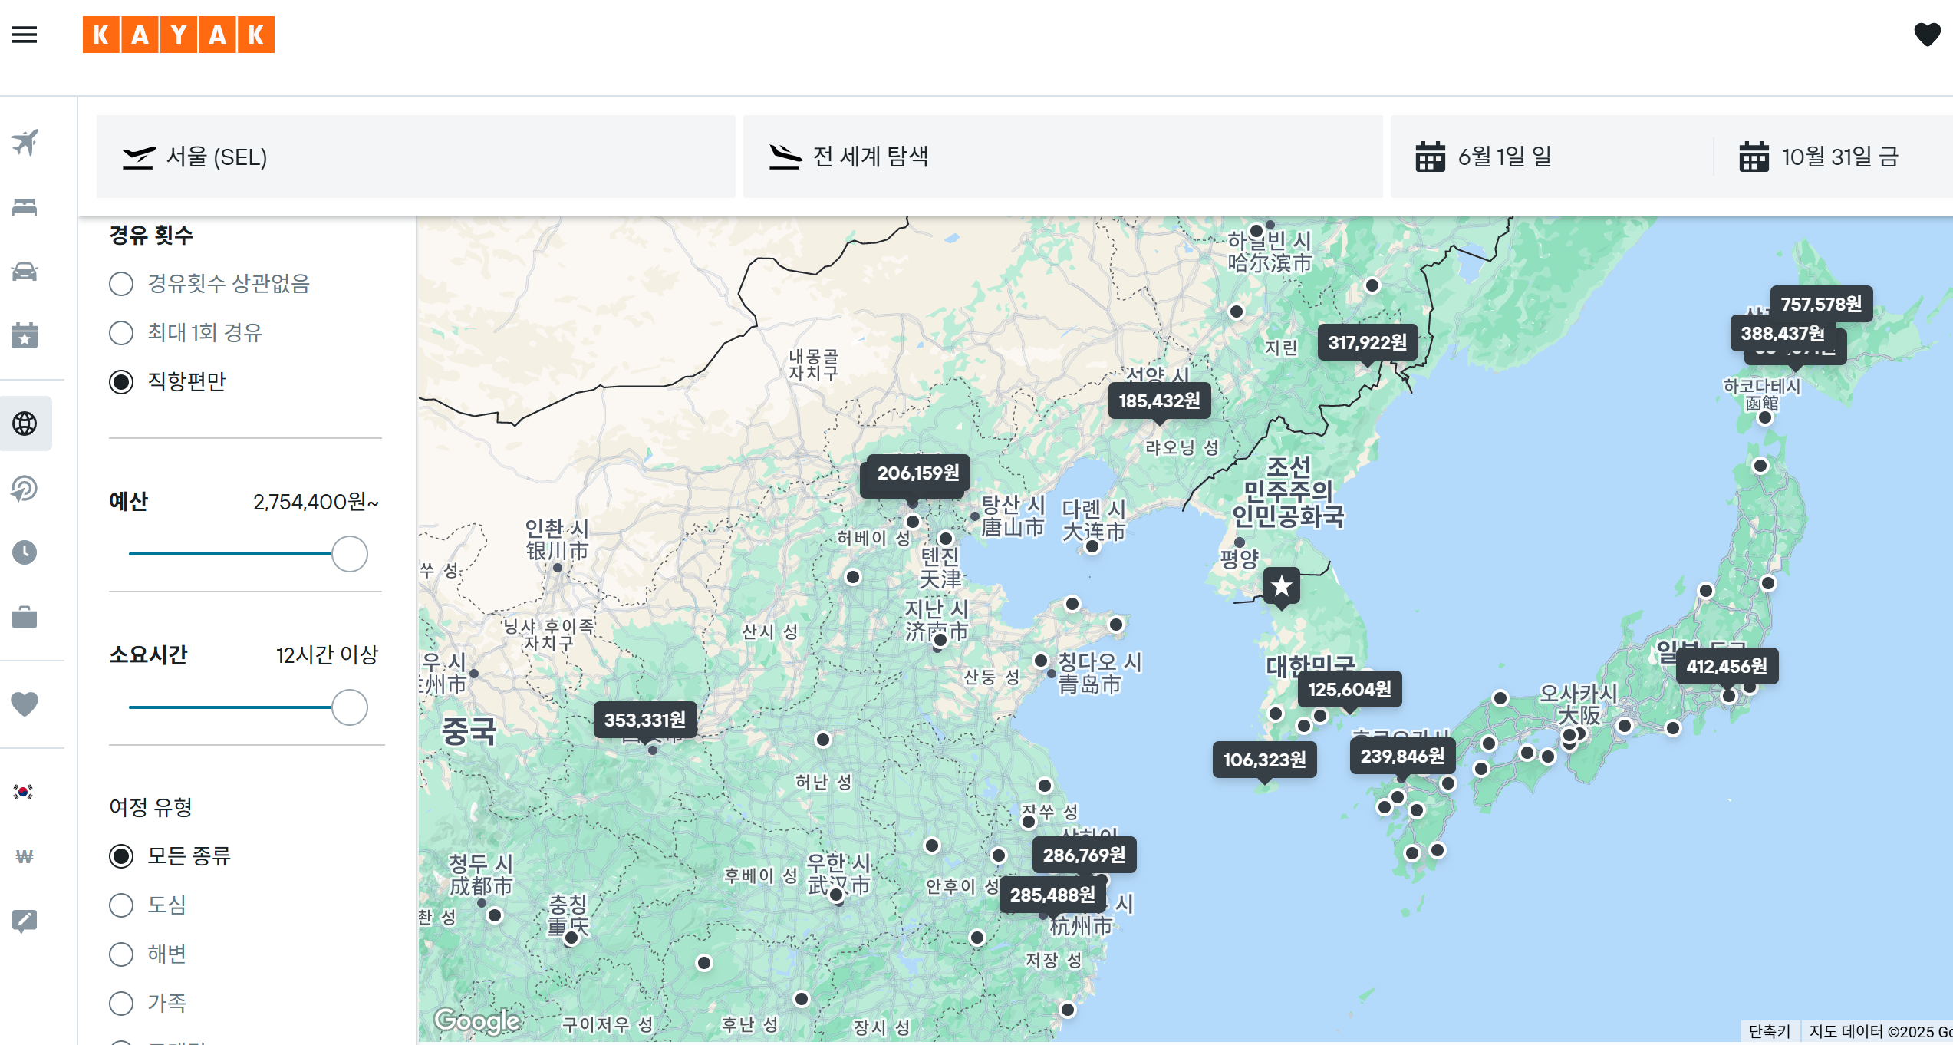Click the KAYAK logo

click(178, 35)
